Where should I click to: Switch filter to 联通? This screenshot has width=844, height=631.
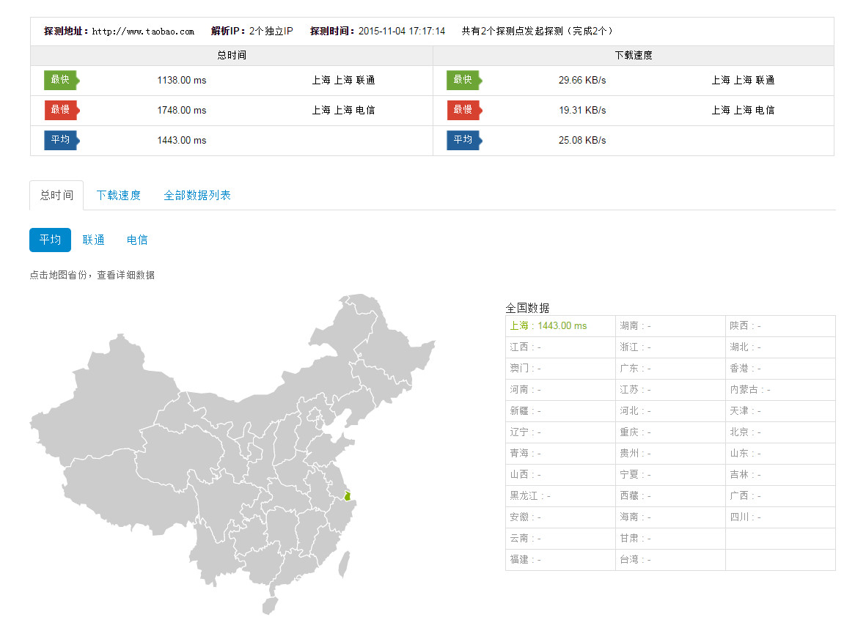[93, 240]
